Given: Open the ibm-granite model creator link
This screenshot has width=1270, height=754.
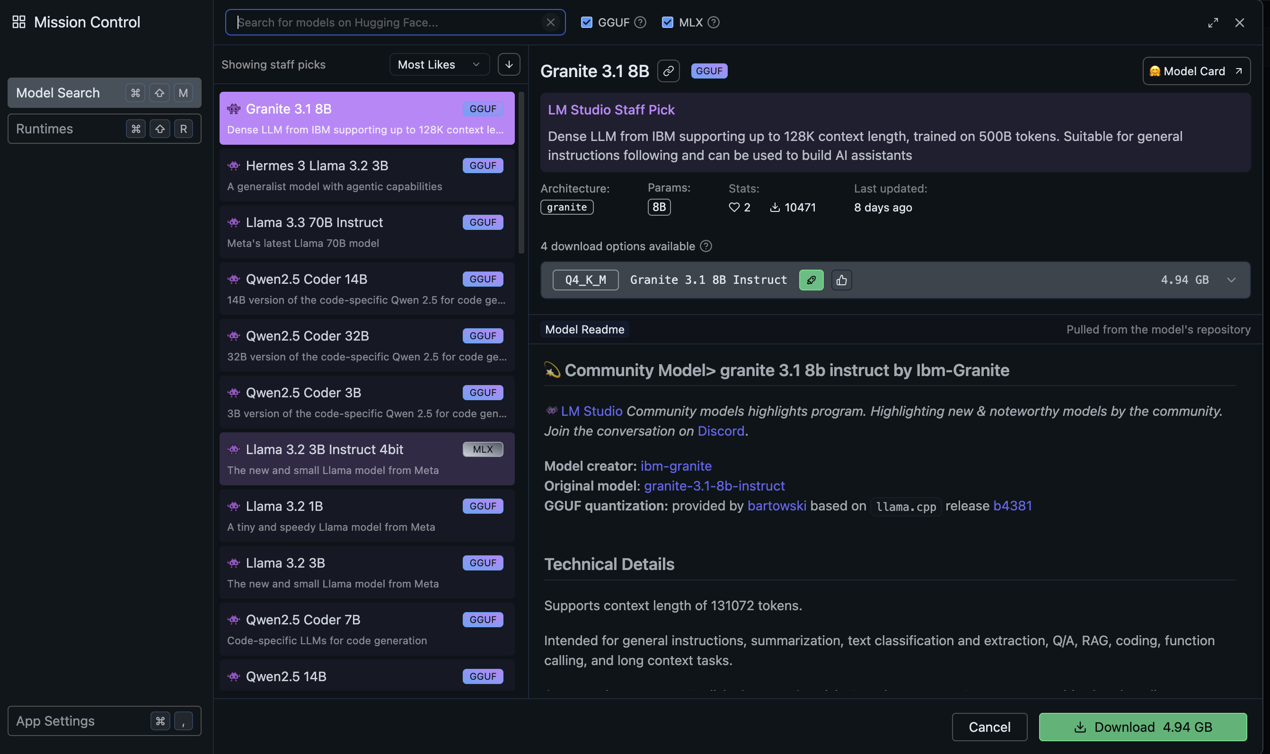Looking at the screenshot, I should [x=676, y=466].
